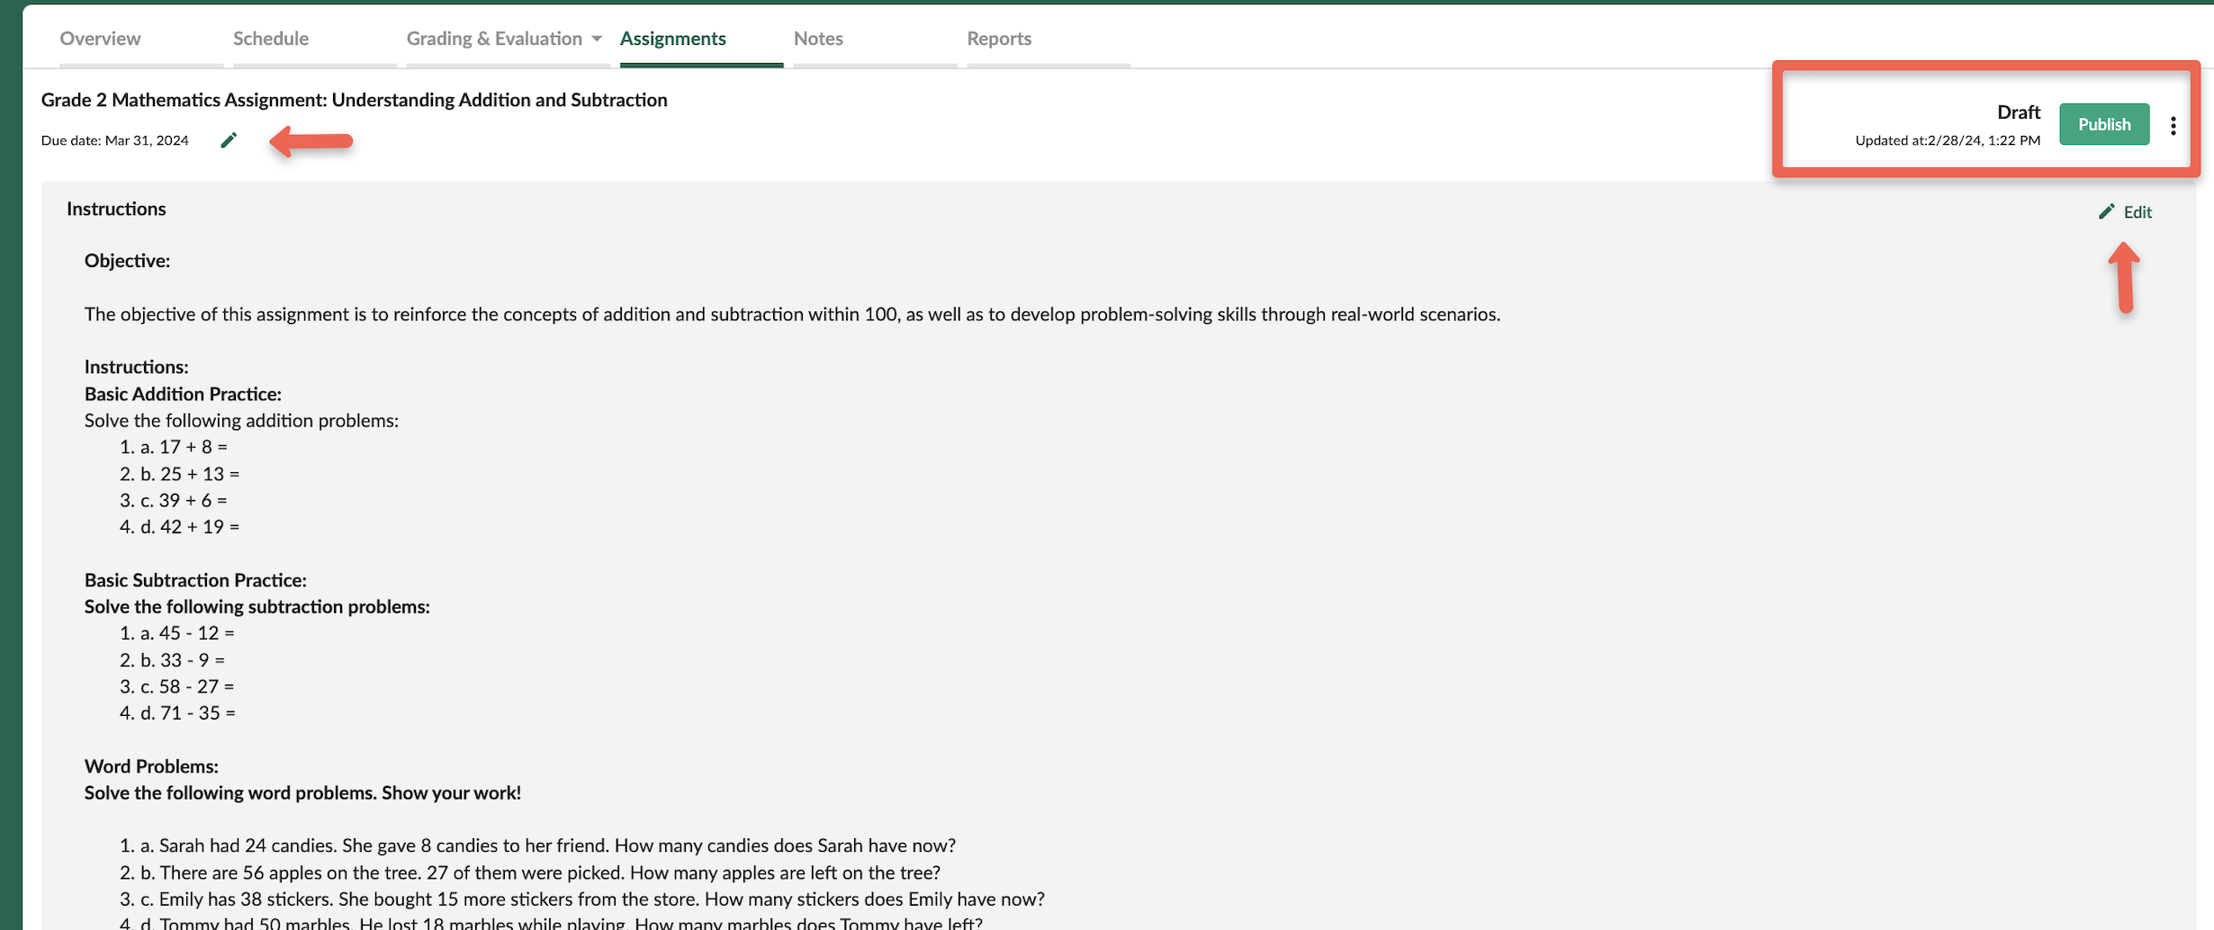
Task: Click the Edit instructions link
Action: [x=2125, y=212]
